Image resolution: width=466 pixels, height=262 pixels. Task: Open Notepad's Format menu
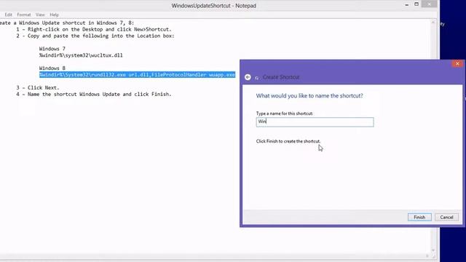click(24, 15)
